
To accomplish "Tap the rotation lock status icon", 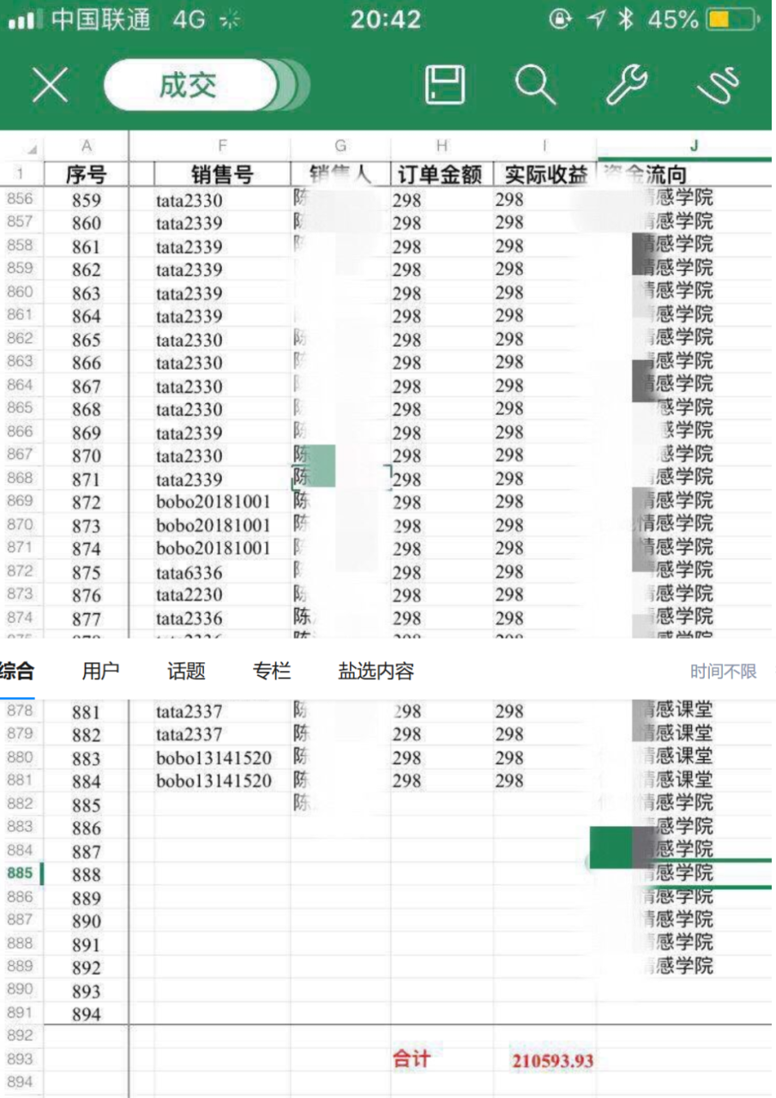I will [560, 20].
